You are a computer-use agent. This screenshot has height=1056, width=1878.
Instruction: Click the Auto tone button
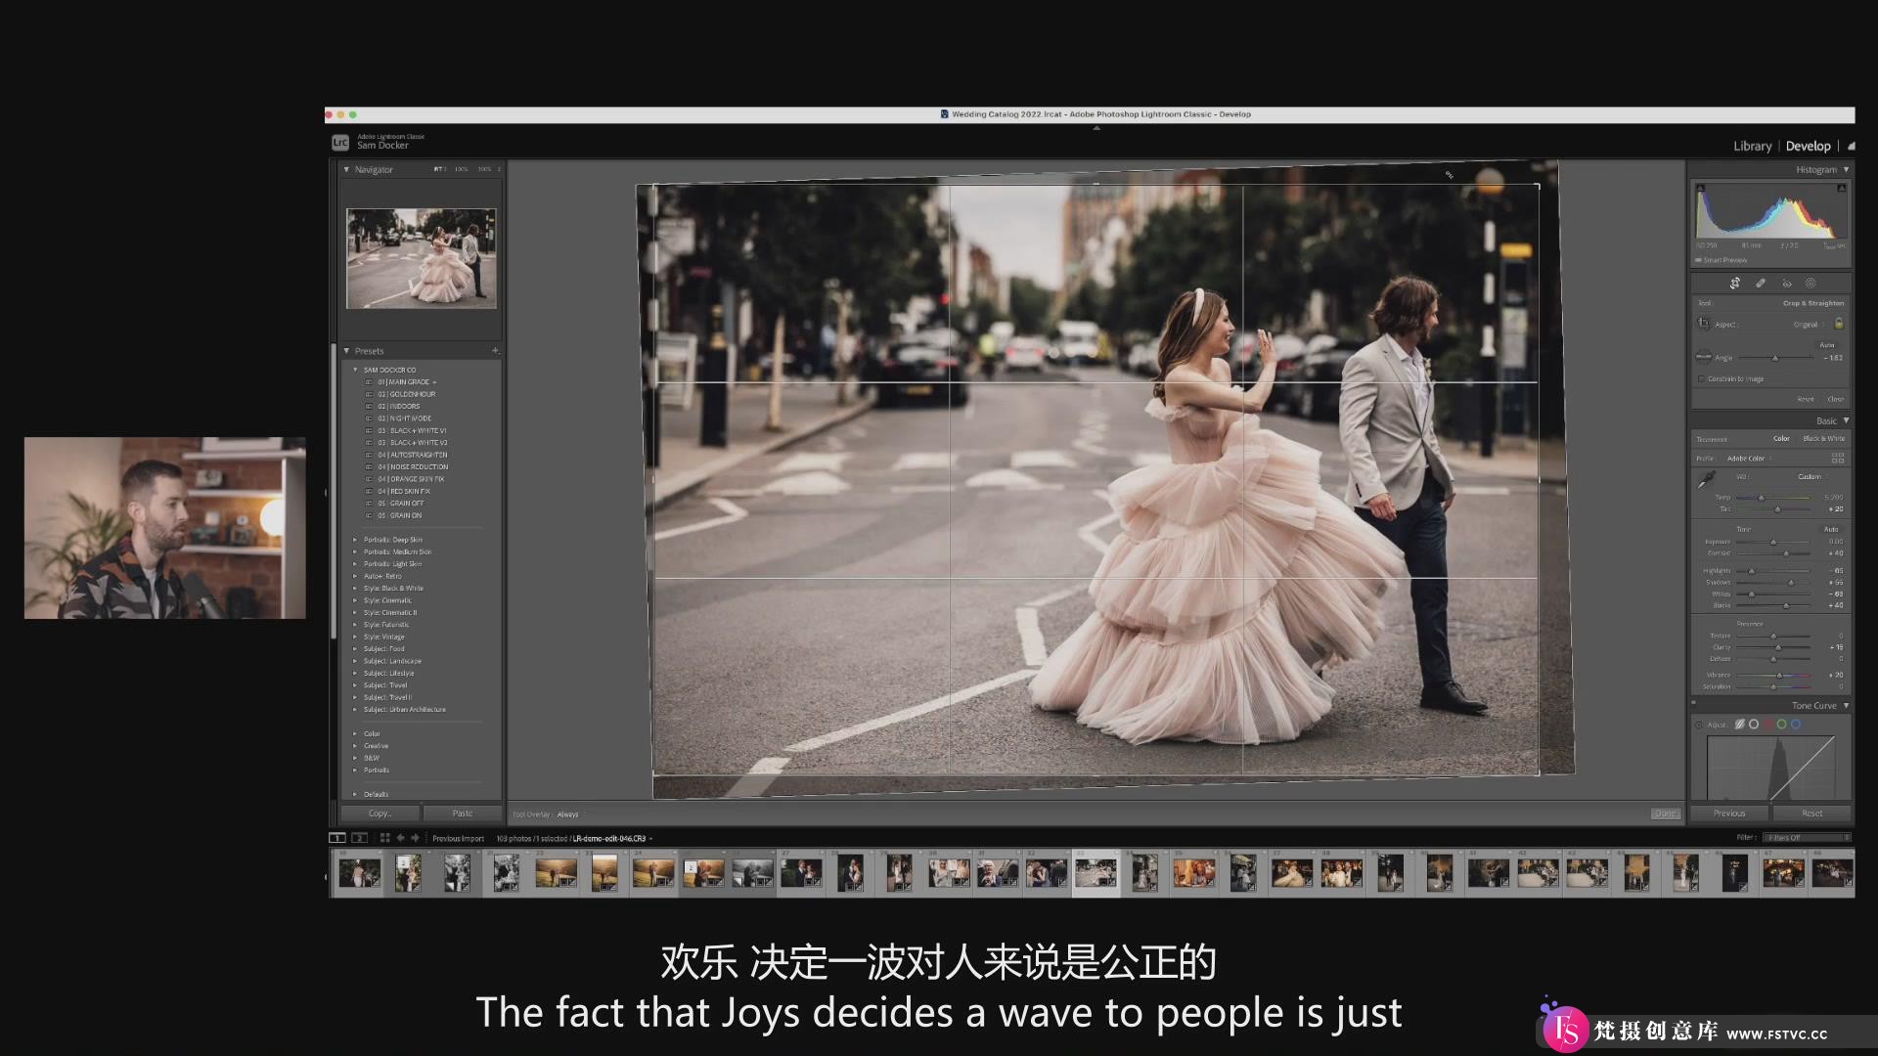1831,529
